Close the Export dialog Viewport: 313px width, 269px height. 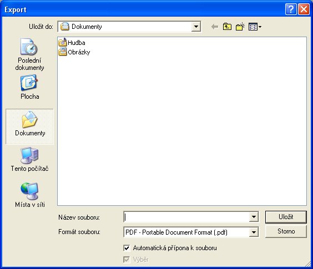pyautogui.click(x=304, y=9)
